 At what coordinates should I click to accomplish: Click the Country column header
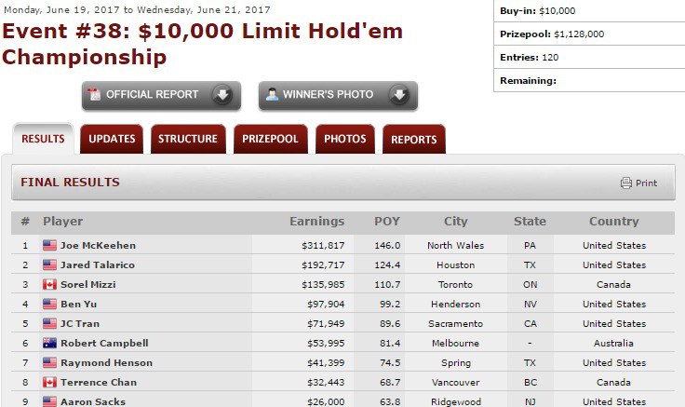pyautogui.click(x=613, y=222)
